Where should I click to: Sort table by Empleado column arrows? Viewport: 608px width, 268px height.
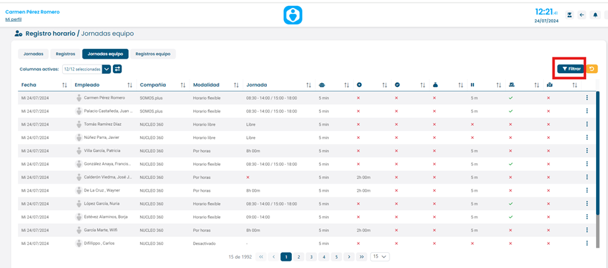tap(130, 85)
